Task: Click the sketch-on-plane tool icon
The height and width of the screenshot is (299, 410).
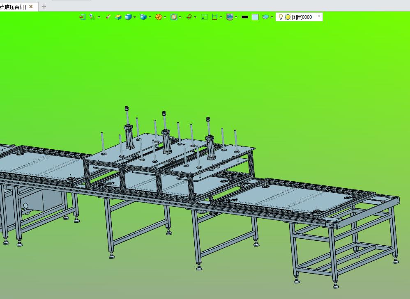Action: point(92,17)
